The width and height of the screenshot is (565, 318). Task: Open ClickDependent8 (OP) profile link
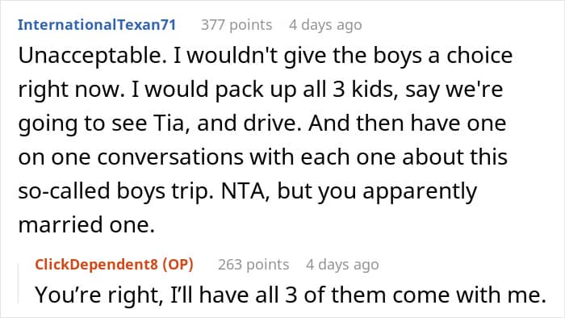pos(115,265)
